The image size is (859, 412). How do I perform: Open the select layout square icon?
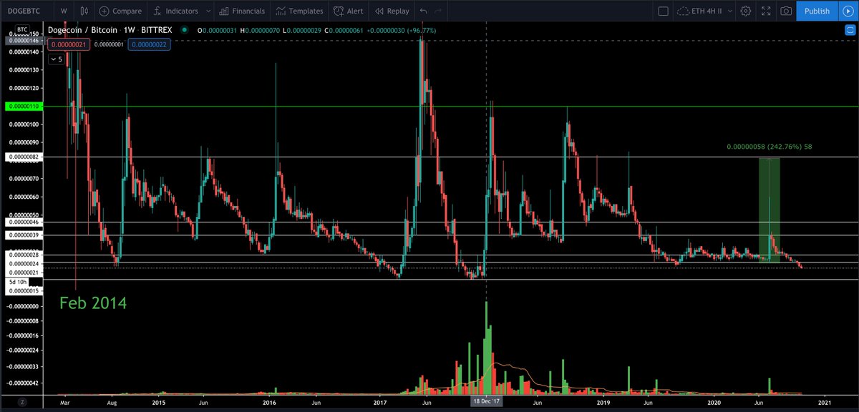tap(663, 11)
